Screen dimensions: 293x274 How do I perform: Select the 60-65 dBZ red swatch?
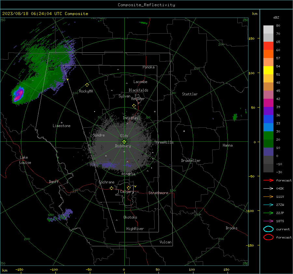tap(268, 46)
